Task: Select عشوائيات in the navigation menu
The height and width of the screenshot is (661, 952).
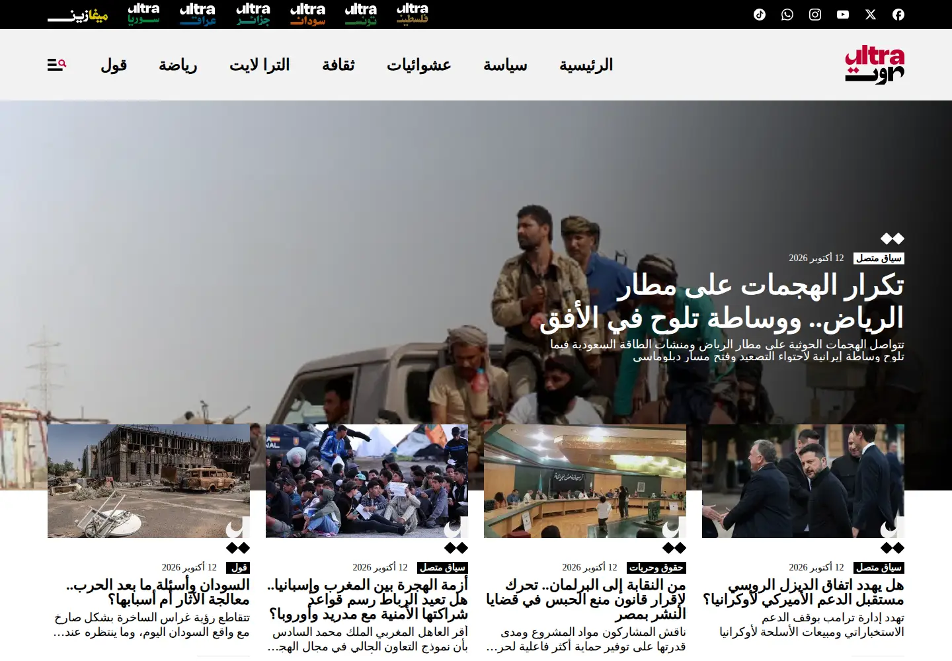Action: pos(419,65)
